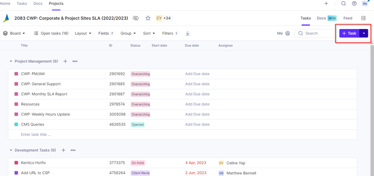Open the CWP: General Support task
374x176 pixels.
41,84
